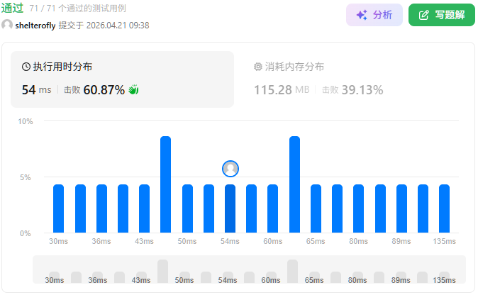Click the sparkle icon on 分析 button
Image resolution: width=478 pixels, height=295 pixels.
[362, 15]
